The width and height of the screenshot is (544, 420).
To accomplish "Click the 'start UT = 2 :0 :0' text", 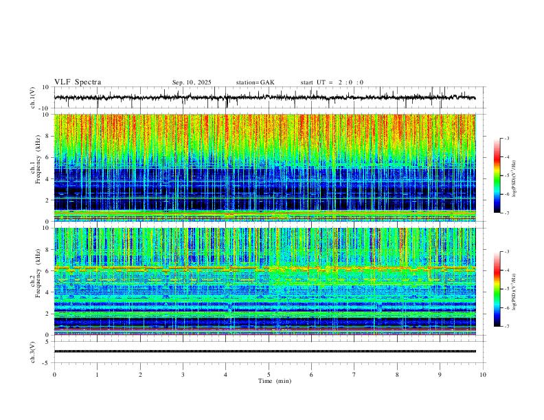I will pos(332,82).
